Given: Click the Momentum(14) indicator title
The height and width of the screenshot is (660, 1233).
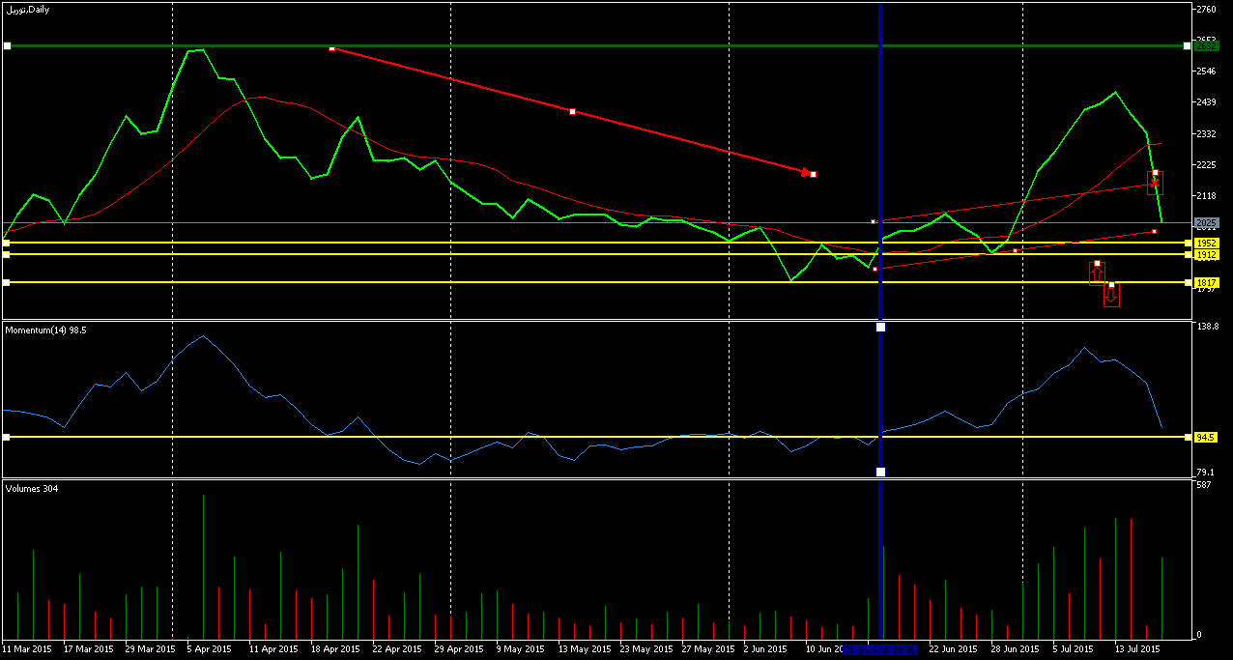Looking at the screenshot, I should [45, 330].
